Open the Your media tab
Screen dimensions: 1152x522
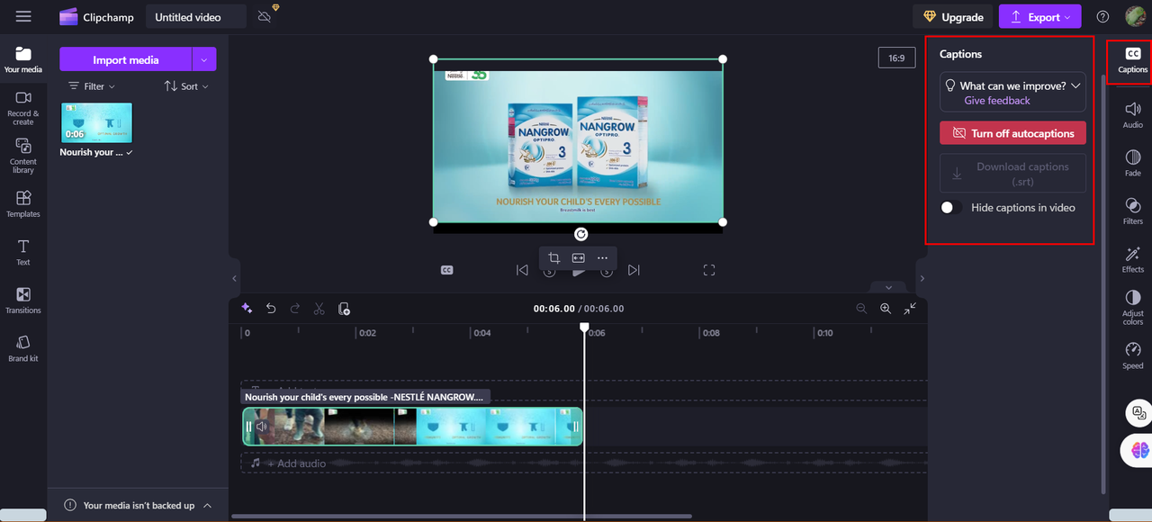23,60
